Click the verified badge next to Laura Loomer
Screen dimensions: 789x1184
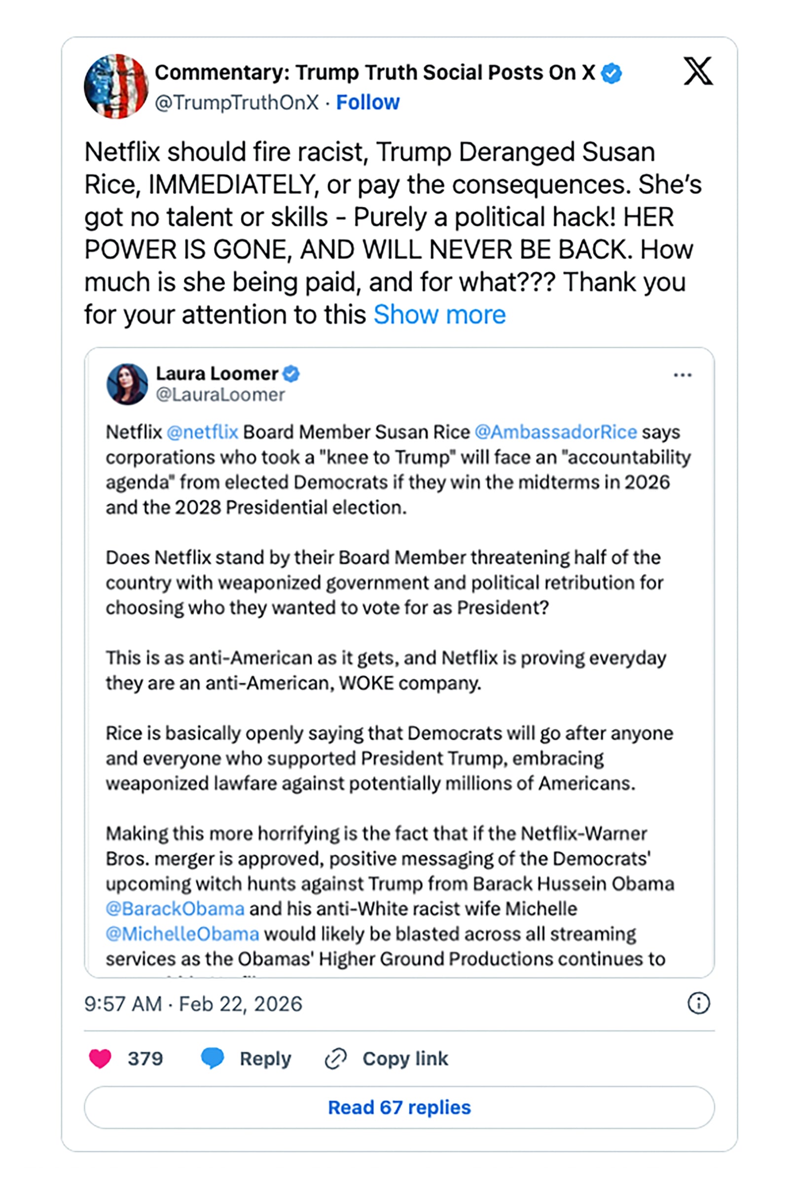(290, 373)
